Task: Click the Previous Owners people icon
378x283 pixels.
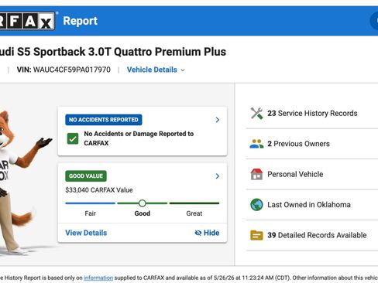Action: (256, 144)
